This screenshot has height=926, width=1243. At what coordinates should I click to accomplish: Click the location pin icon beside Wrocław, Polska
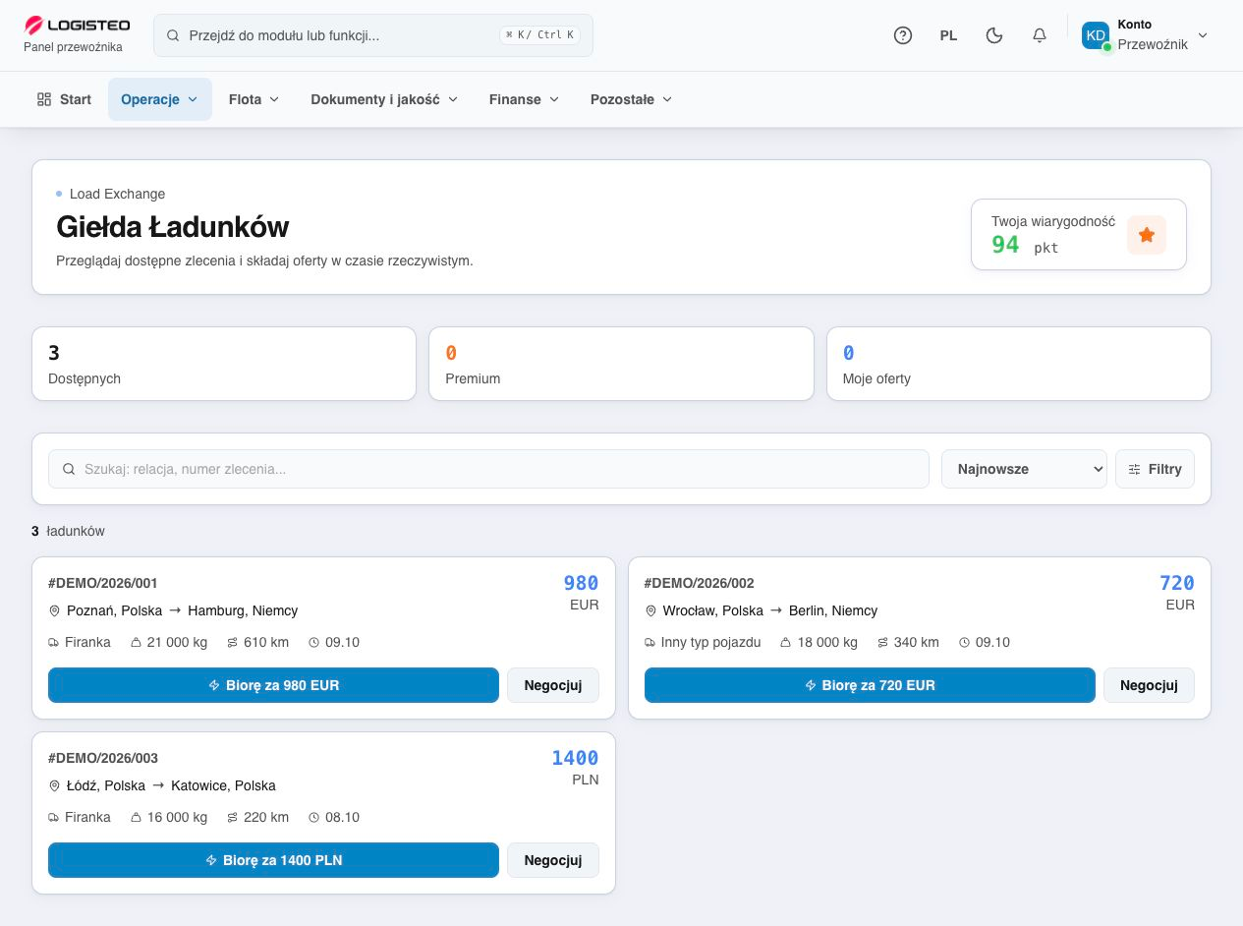[x=650, y=611]
